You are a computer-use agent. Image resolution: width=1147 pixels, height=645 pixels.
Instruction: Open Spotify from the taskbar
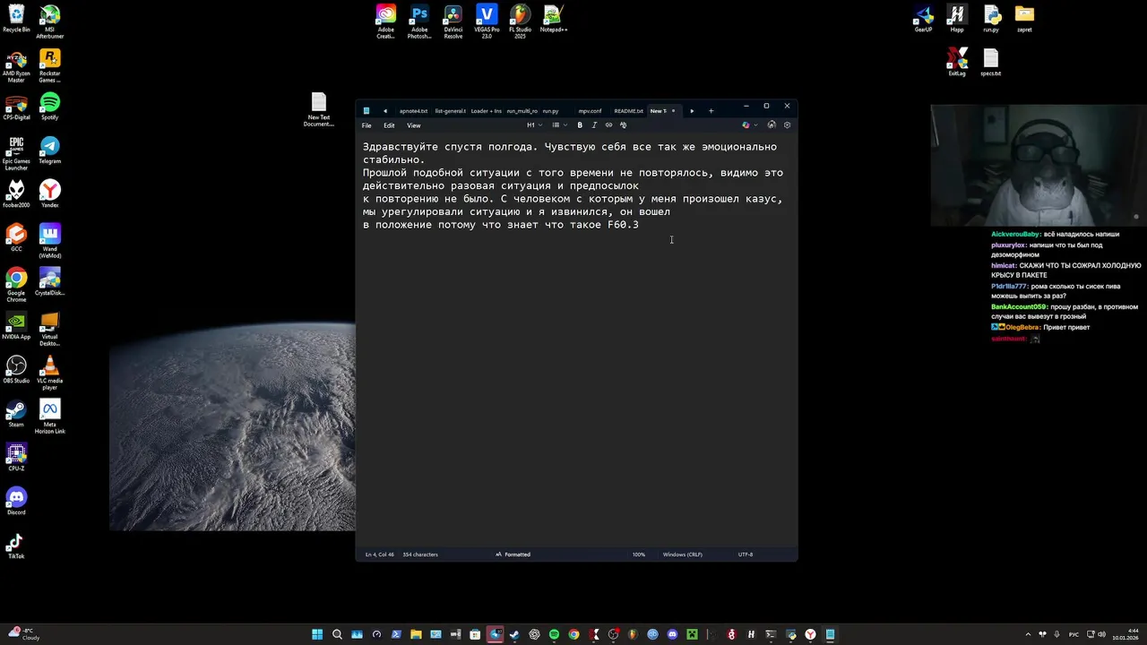pos(554,634)
